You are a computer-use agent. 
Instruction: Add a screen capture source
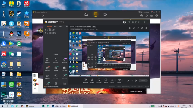tap(85, 81)
